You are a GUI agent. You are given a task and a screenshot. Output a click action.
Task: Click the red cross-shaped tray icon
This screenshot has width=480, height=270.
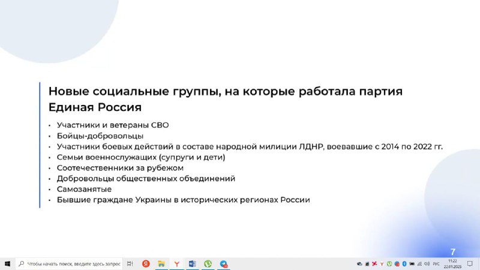point(374,264)
